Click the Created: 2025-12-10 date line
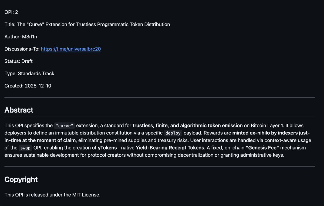324x206 pixels. point(28,86)
